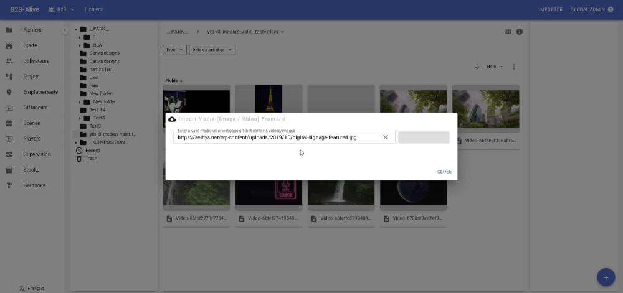The height and width of the screenshot is (293, 623).
Task: Open the ytb-dl_medias_valid_testFolder breadcrumb dropdown
Action: click(245, 32)
